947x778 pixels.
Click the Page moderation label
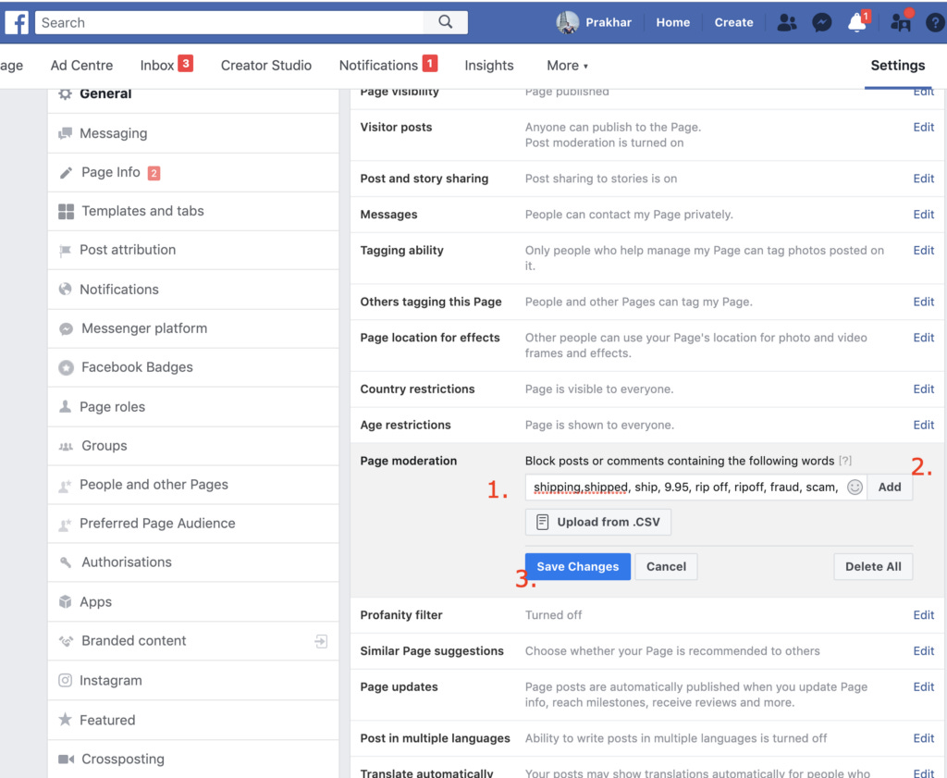(x=408, y=461)
